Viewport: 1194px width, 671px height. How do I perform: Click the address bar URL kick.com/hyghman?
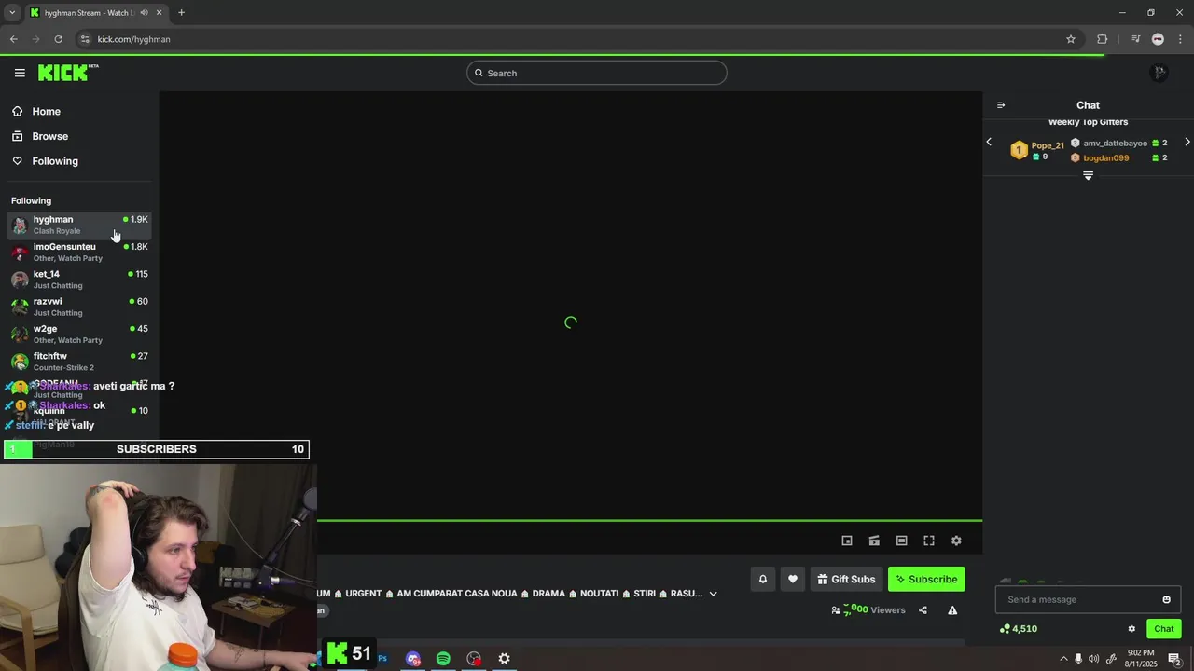pos(133,39)
